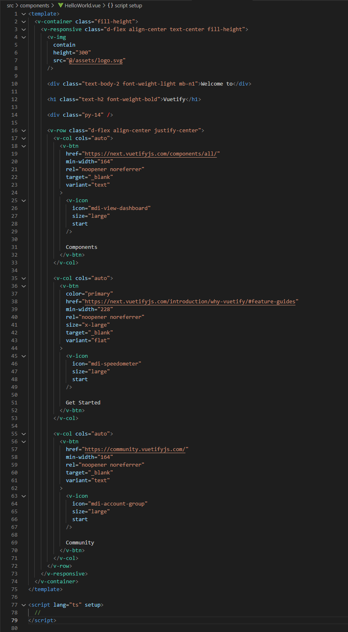Collapse the v-col on line 55
The height and width of the screenshot is (632, 348).
(24, 434)
